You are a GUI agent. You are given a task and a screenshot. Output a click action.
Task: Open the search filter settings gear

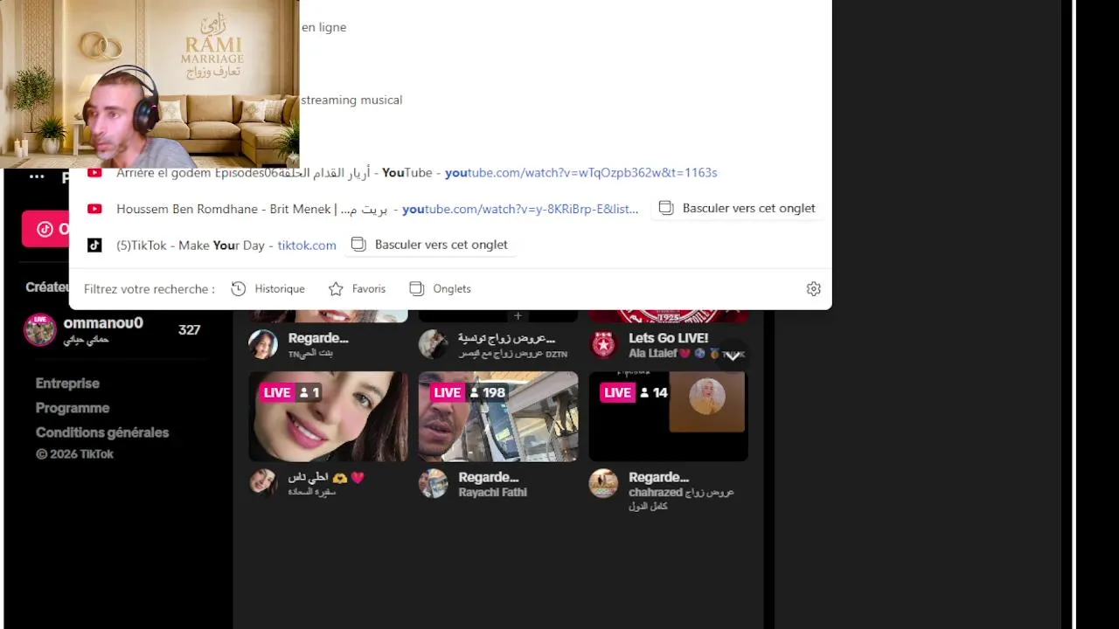pos(814,288)
